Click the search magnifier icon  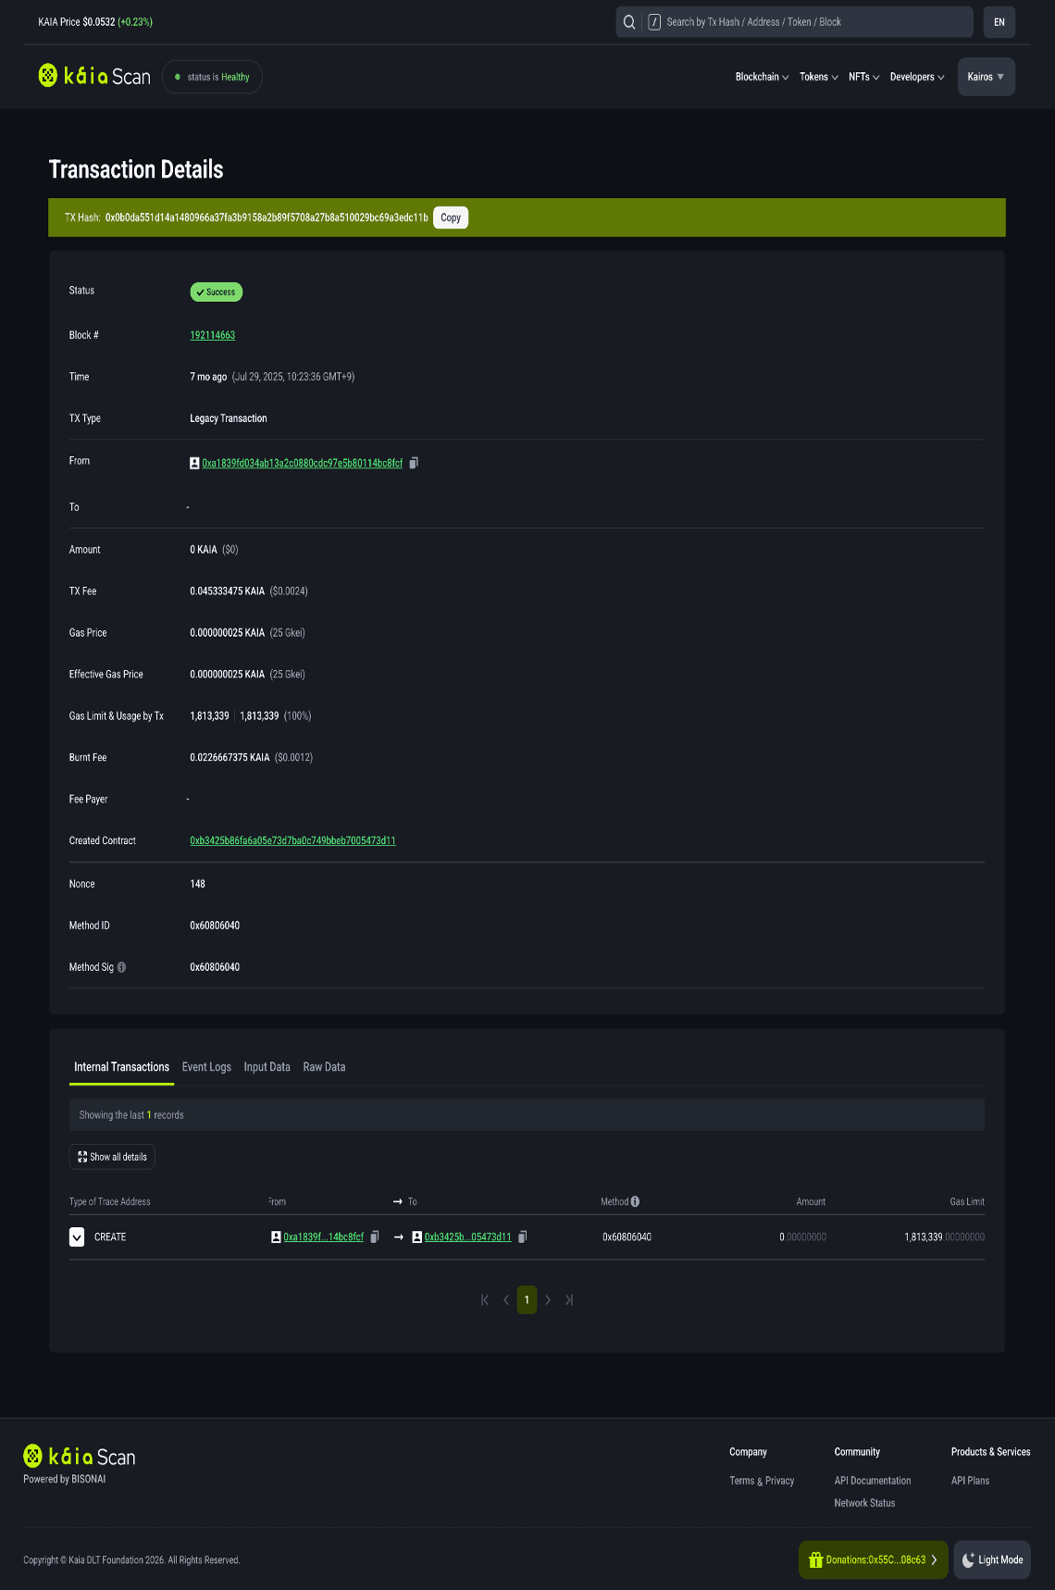coord(629,22)
